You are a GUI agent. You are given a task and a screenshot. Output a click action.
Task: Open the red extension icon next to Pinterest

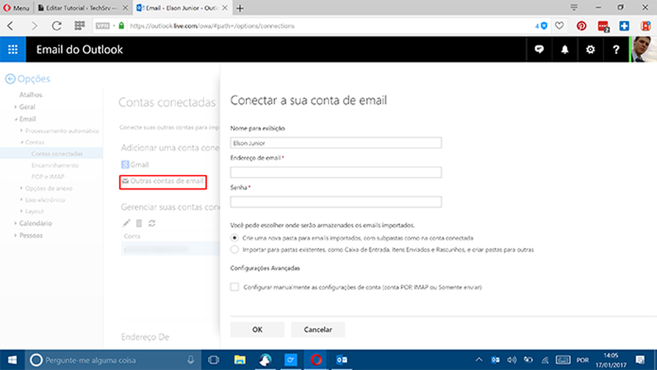point(604,27)
